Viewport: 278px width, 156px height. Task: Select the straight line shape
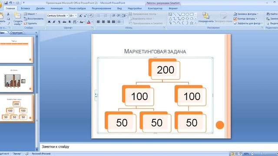point(175,14)
